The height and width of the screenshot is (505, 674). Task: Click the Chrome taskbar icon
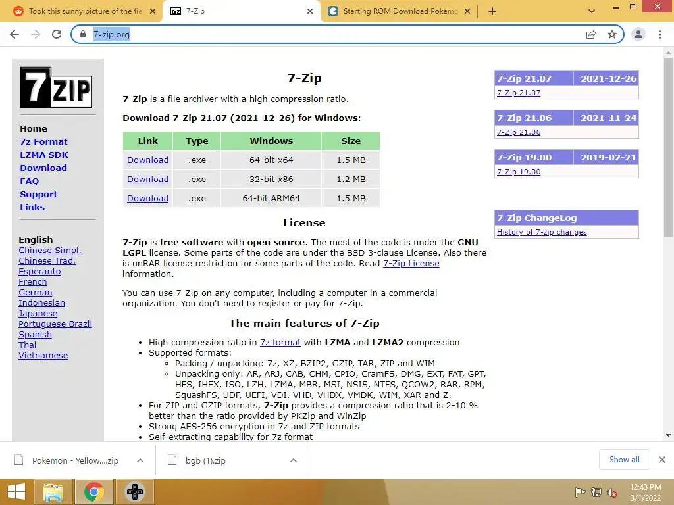93,492
